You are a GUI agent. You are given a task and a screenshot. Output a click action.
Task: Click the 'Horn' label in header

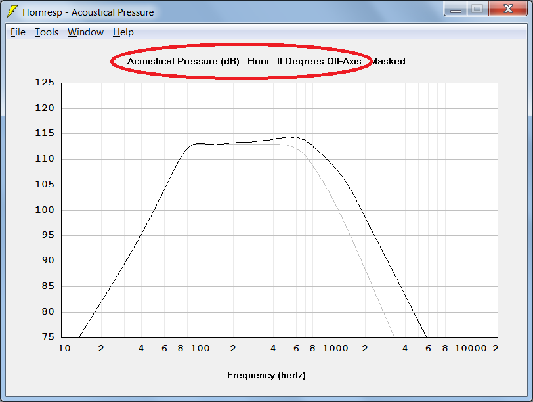pos(258,62)
